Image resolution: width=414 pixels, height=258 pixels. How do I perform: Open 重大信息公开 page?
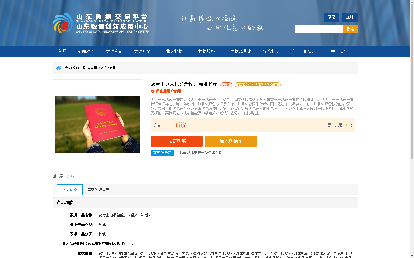point(303,51)
